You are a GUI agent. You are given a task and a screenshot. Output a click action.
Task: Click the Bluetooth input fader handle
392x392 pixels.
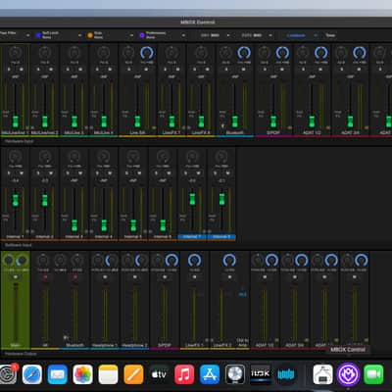click(235, 122)
